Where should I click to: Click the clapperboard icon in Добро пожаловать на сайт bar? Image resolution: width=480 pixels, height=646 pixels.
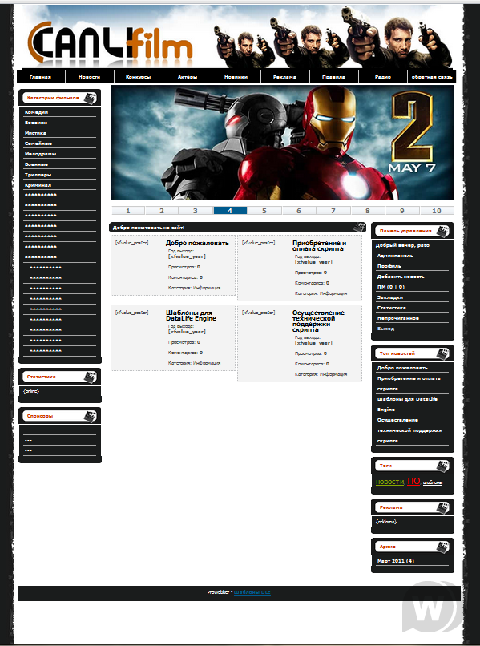[x=359, y=228]
